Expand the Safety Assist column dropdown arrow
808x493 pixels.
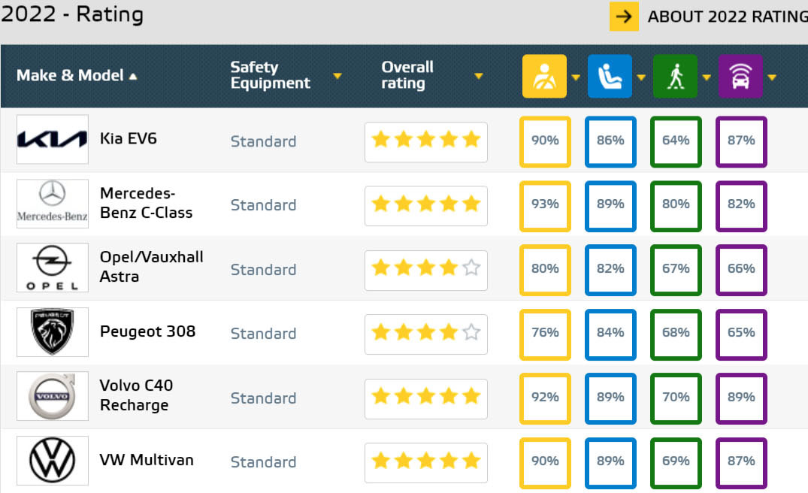pyautogui.click(x=771, y=77)
